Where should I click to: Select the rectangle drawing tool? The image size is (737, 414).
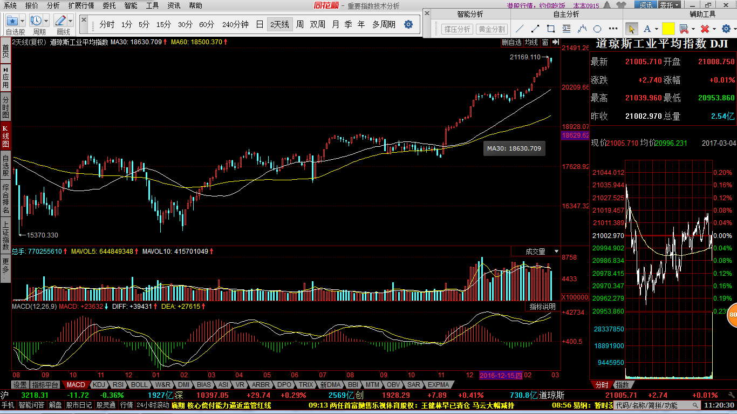click(551, 29)
